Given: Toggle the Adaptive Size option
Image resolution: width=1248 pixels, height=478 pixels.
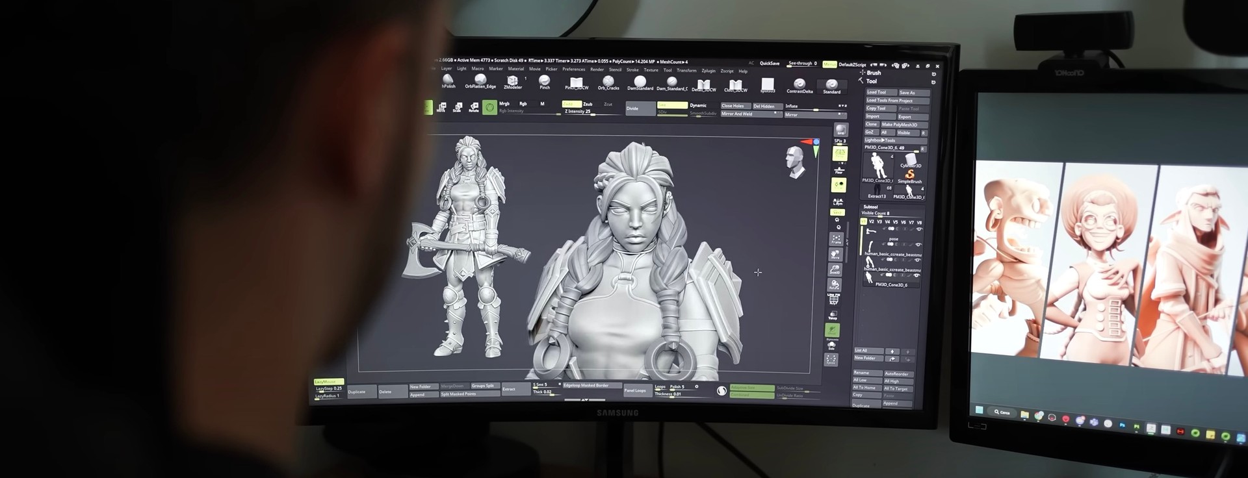Looking at the screenshot, I should [x=751, y=388].
